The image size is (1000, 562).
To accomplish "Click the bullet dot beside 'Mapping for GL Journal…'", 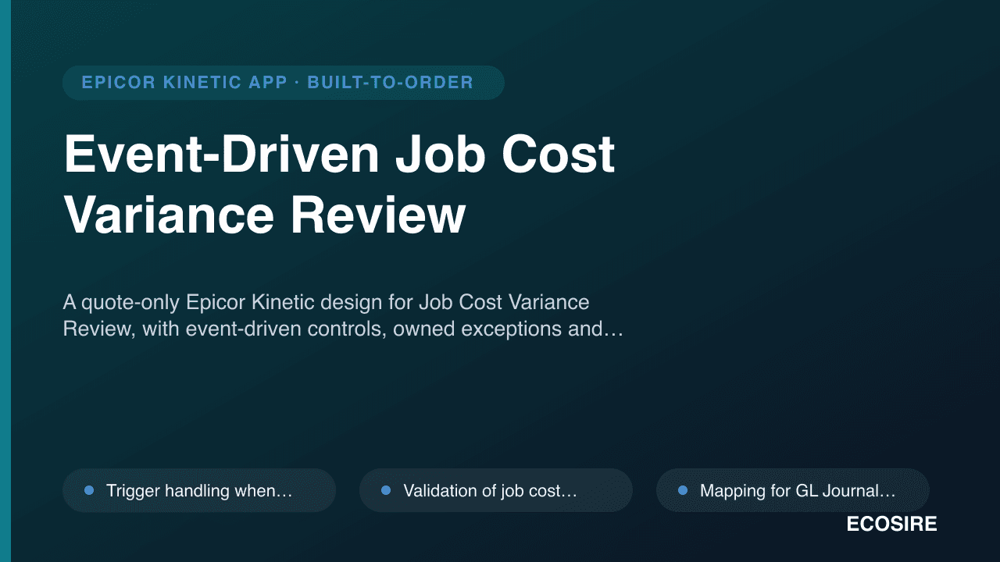I will [x=683, y=490].
